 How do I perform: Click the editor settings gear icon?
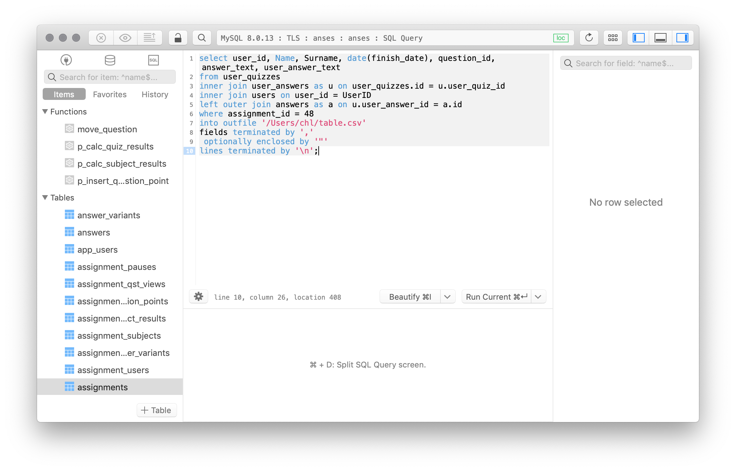[199, 297]
